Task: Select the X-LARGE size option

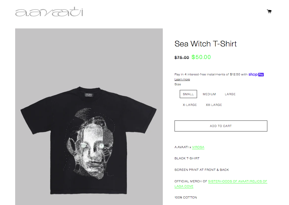Action: pos(190,105)
